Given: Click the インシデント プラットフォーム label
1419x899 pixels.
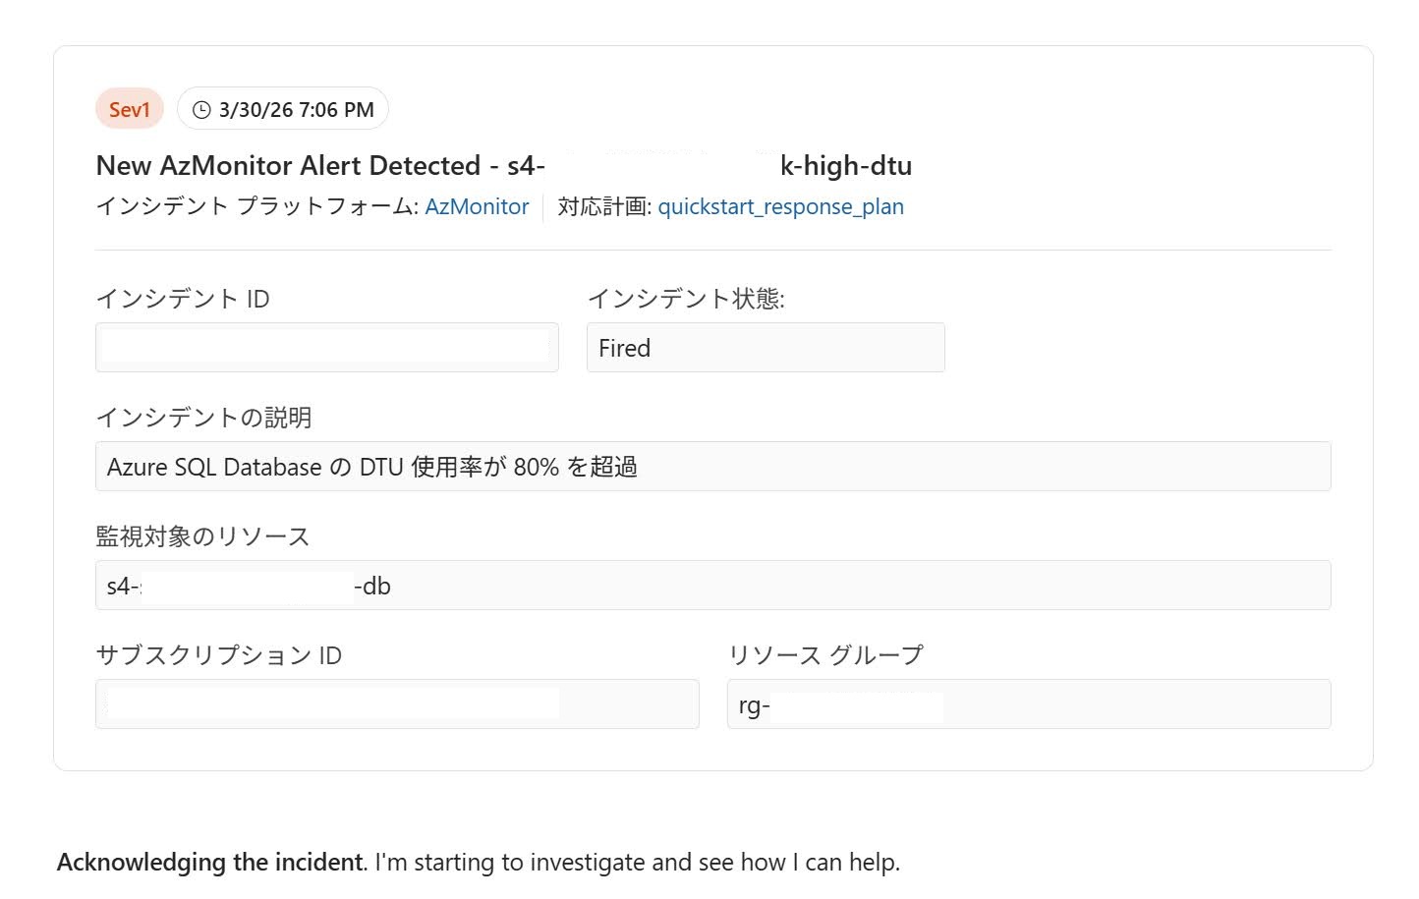Looking at the screenshot, I should [257, 206].
